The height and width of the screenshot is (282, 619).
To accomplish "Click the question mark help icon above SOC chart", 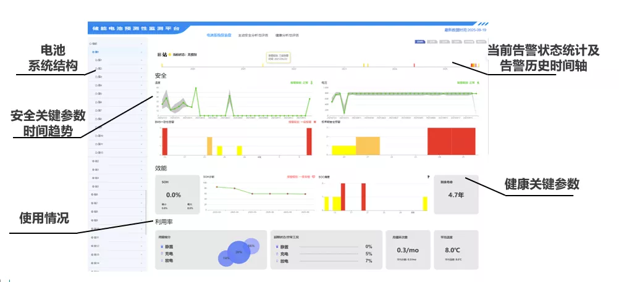I will (x=428, y=177).
